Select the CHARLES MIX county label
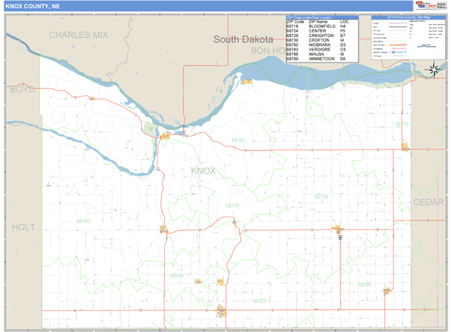The image size is (452, 332). 79,35
